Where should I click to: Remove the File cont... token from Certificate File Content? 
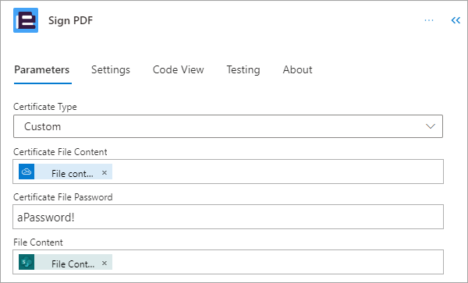[105, 172]
